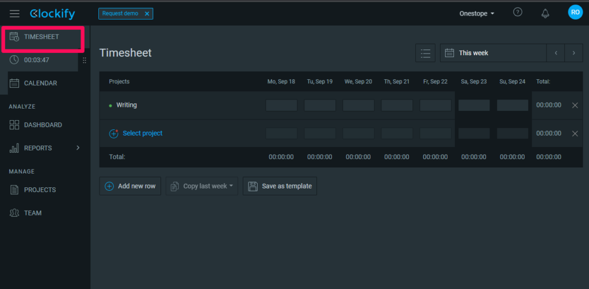Go to Timesheet in the sidebar
Screen dimensions: 589x289
[x=41, y=37]
